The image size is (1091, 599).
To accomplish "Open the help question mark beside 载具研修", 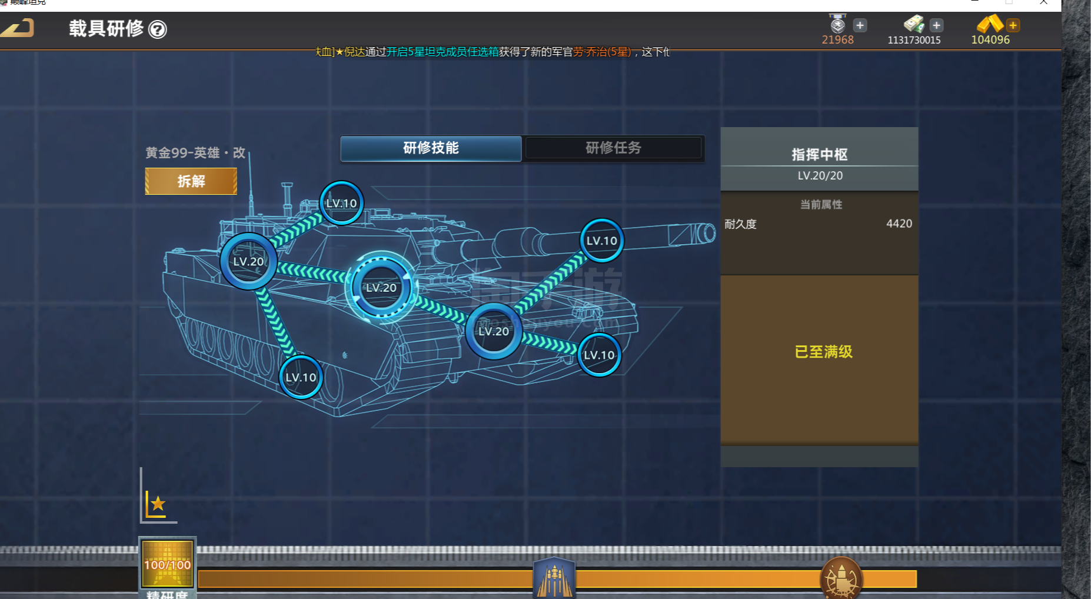I will pos(158,29).
